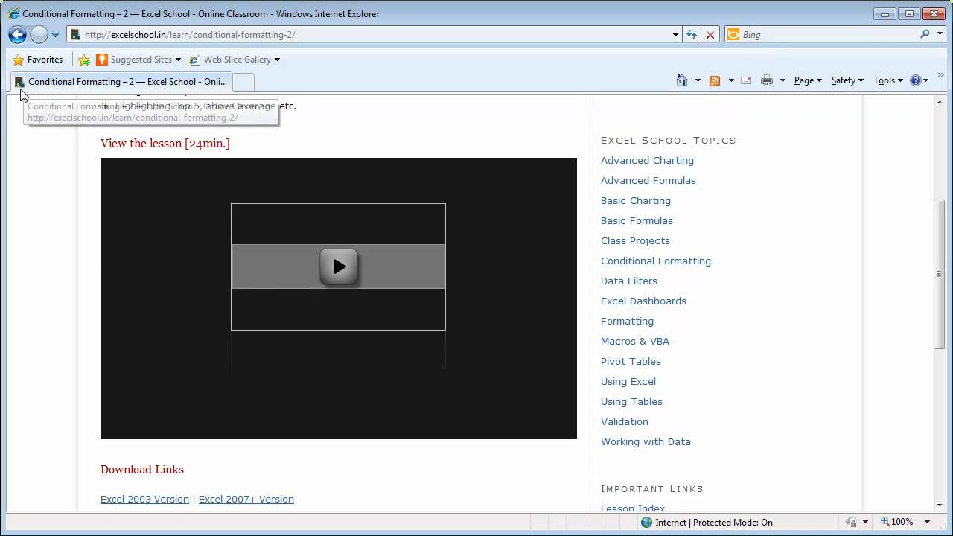
Task: Open Advanced Charting topic
Action: (647, 160)
